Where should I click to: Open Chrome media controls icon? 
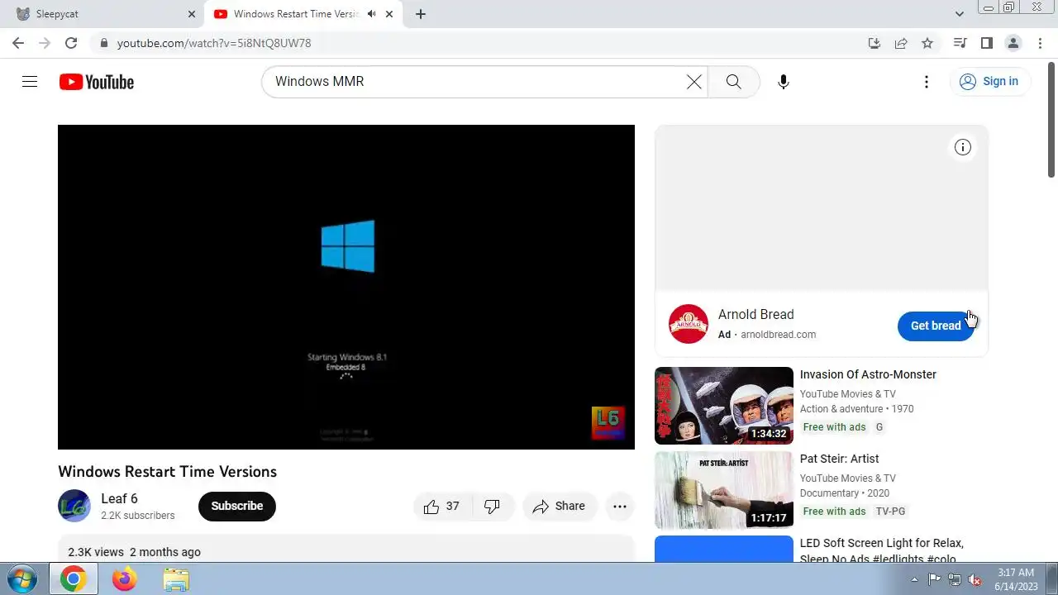pyautogui.click(x=960, y=43)
